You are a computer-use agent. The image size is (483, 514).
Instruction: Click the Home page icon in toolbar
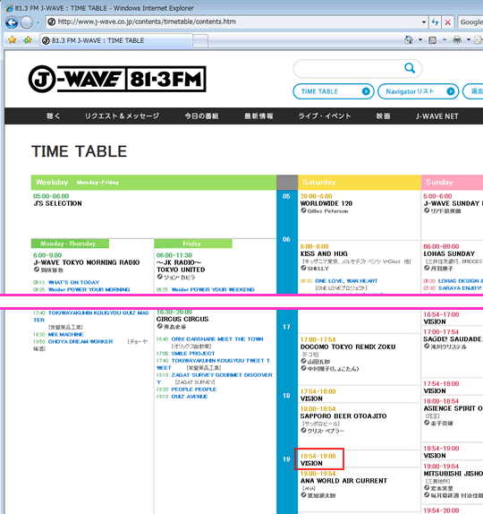(409, 40)
